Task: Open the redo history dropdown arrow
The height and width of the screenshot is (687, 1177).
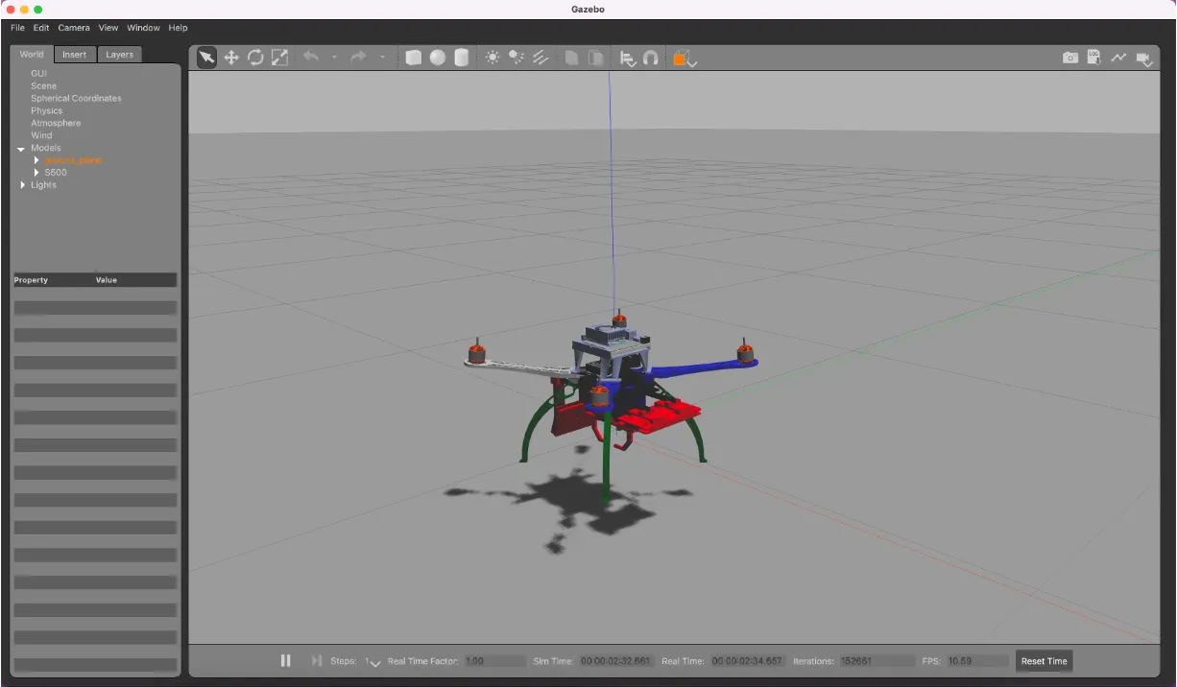Action: point(382,58)
